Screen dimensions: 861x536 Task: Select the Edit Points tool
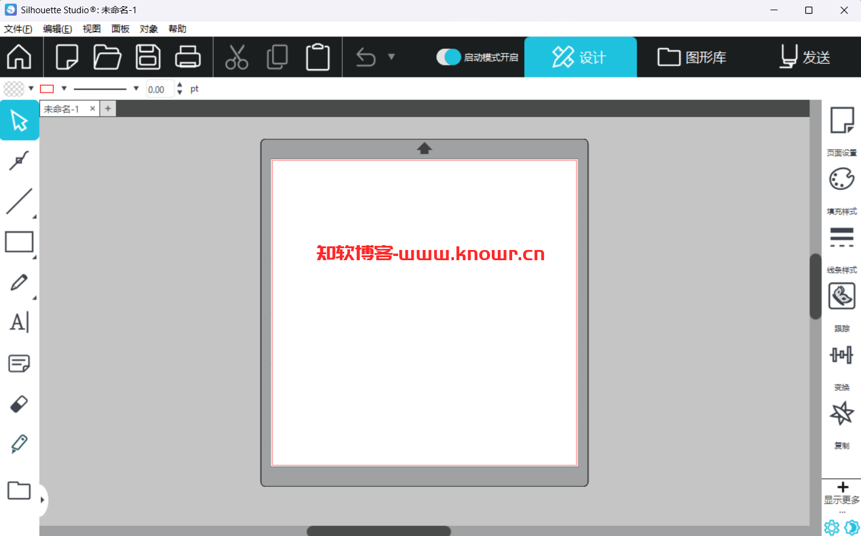(19, 160)
